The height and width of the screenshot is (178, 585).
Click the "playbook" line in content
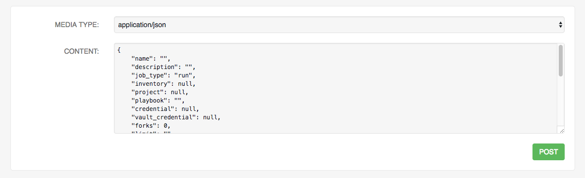tap(158, 100)
